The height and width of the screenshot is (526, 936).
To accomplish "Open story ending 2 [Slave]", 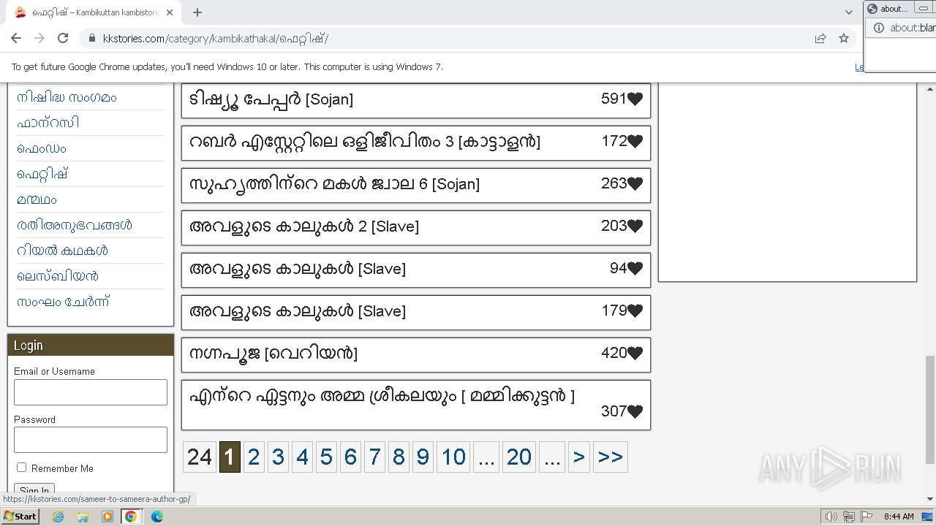I will 304,226.
